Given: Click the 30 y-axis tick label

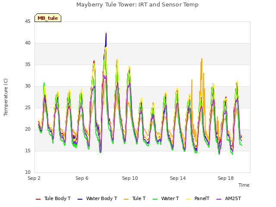Looking at the screenshot, I should pos(28,86).
